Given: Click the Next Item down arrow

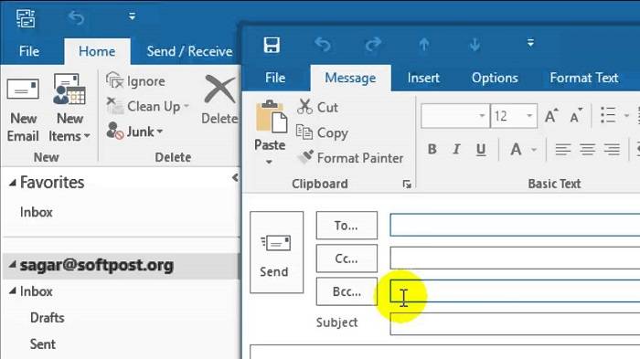Looking at the screenshot, I should click(475, 44).
